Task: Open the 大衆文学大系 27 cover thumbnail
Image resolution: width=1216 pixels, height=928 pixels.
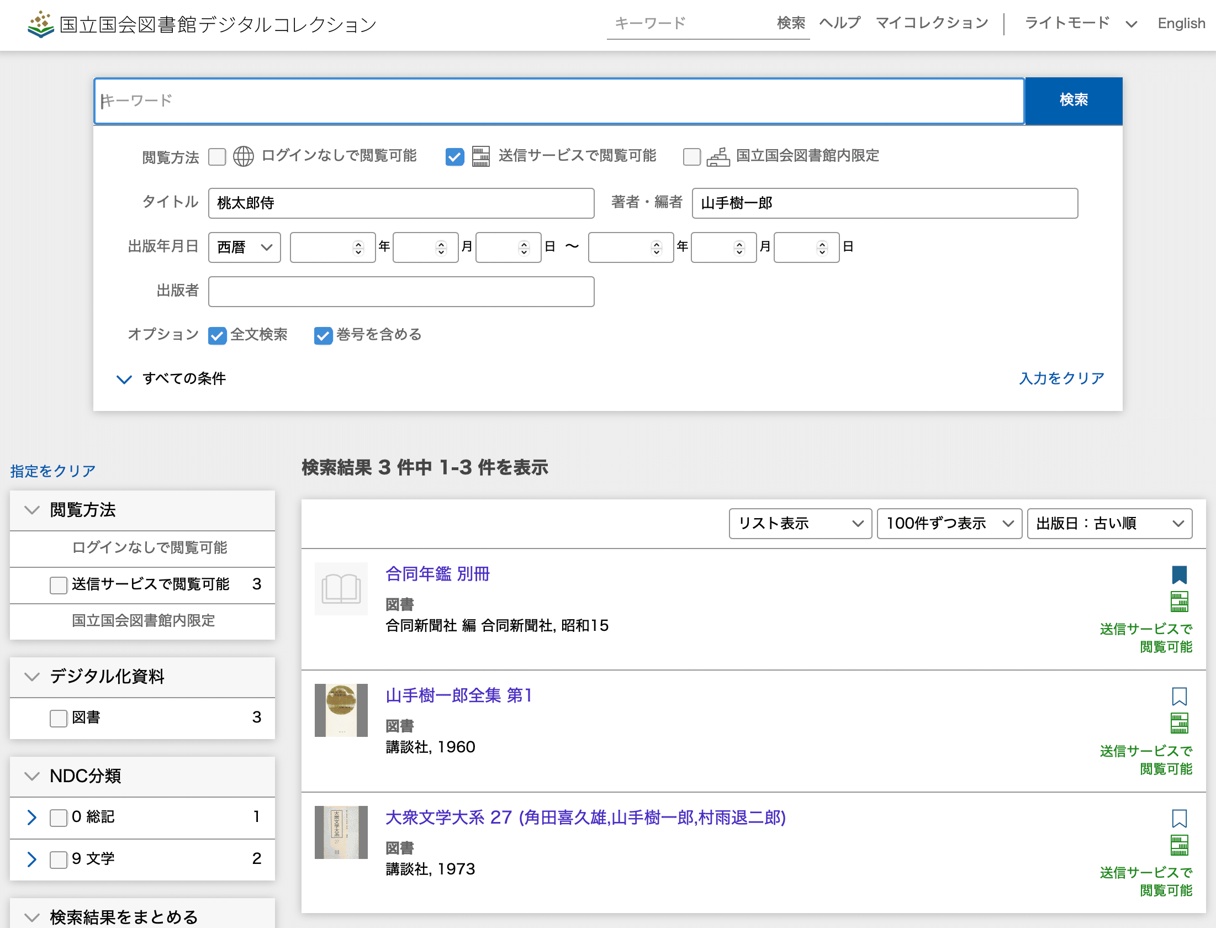Action: pos(341,832)
